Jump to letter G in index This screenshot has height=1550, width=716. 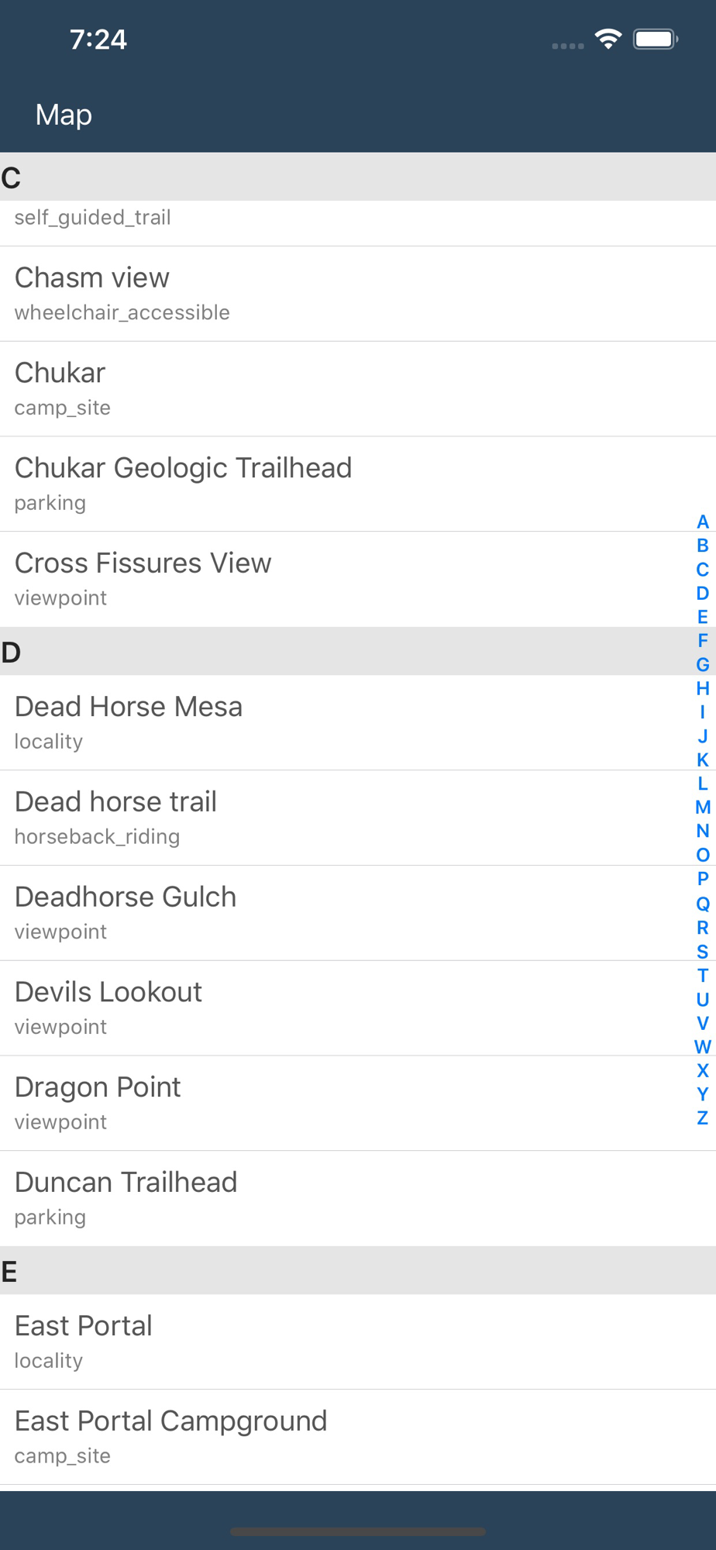coord(703,664)
